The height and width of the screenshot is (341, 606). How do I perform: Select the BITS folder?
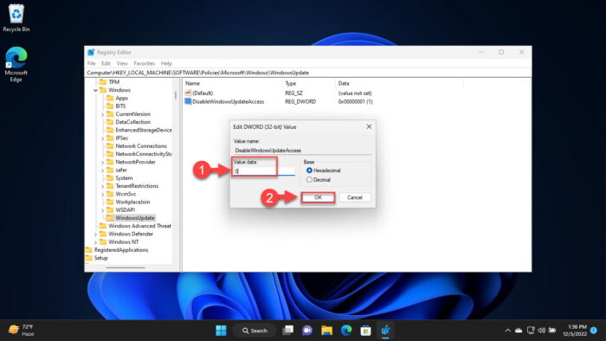116,106
